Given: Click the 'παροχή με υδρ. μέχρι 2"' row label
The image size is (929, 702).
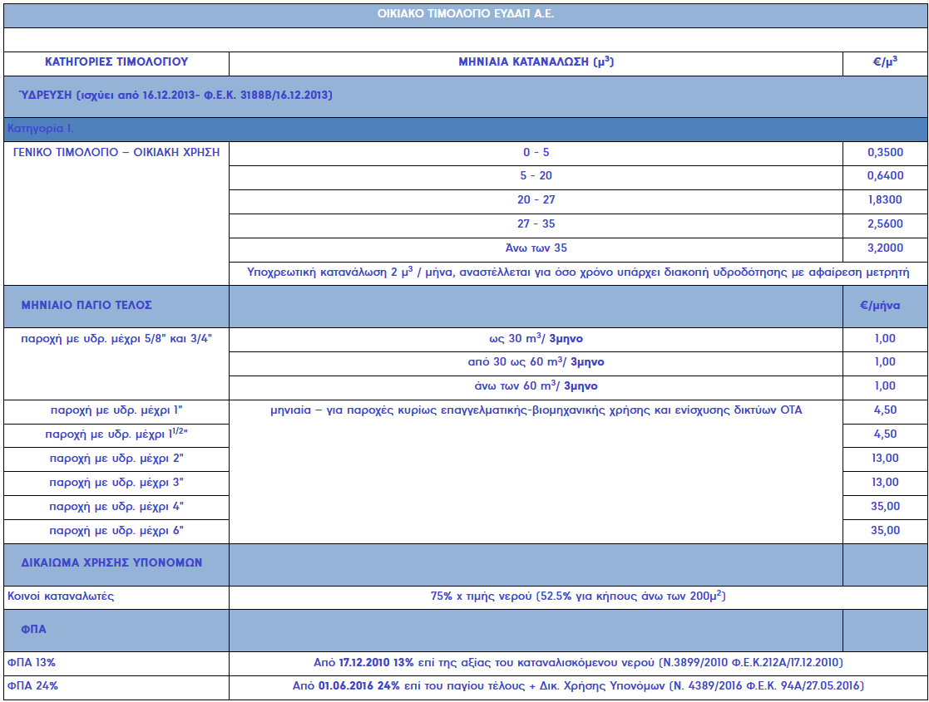Looking at the screenshot, I should click(x=116, y=459).
